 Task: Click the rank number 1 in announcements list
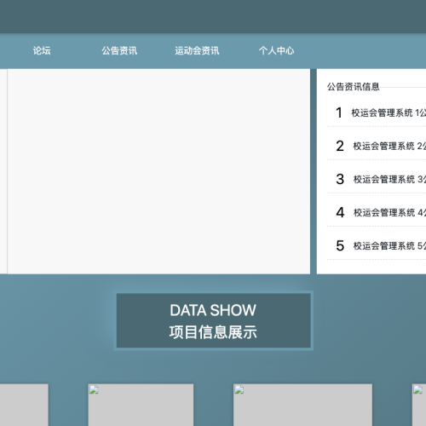[339, 112]
